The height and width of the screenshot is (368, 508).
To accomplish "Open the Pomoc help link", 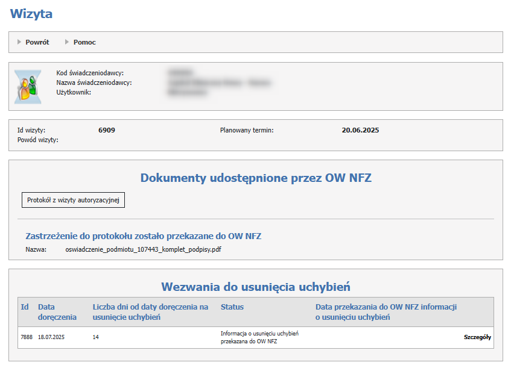I will (x=84, y=42).
